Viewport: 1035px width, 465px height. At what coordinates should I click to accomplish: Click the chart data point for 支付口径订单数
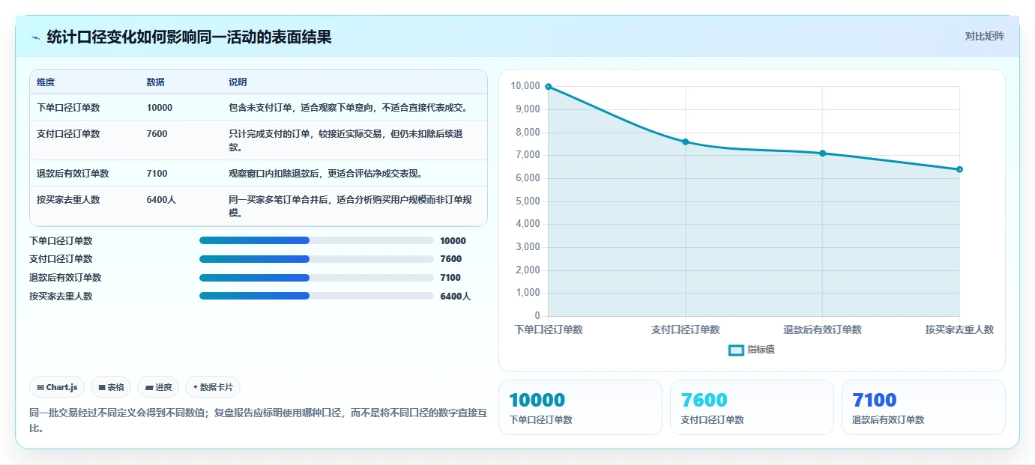pos(686,142)
